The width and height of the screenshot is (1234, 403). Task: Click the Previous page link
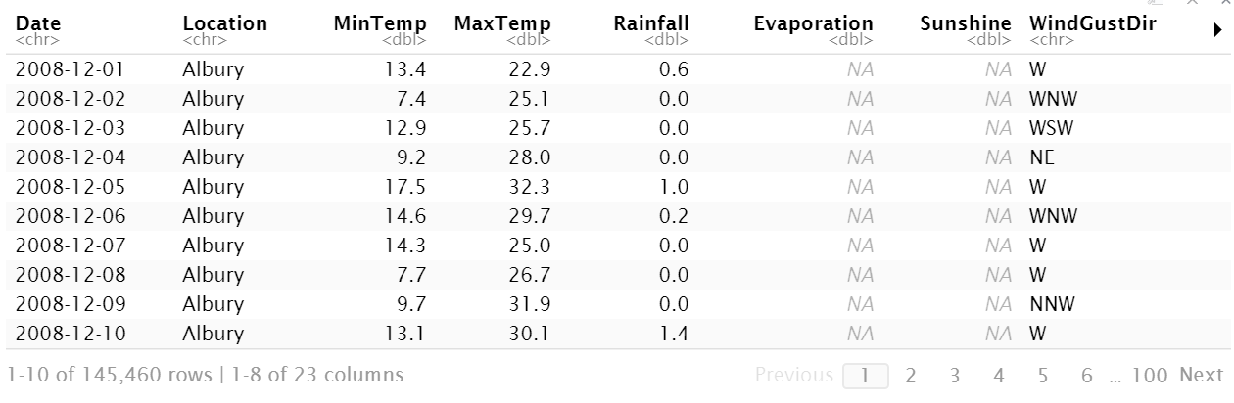[793, 375]
